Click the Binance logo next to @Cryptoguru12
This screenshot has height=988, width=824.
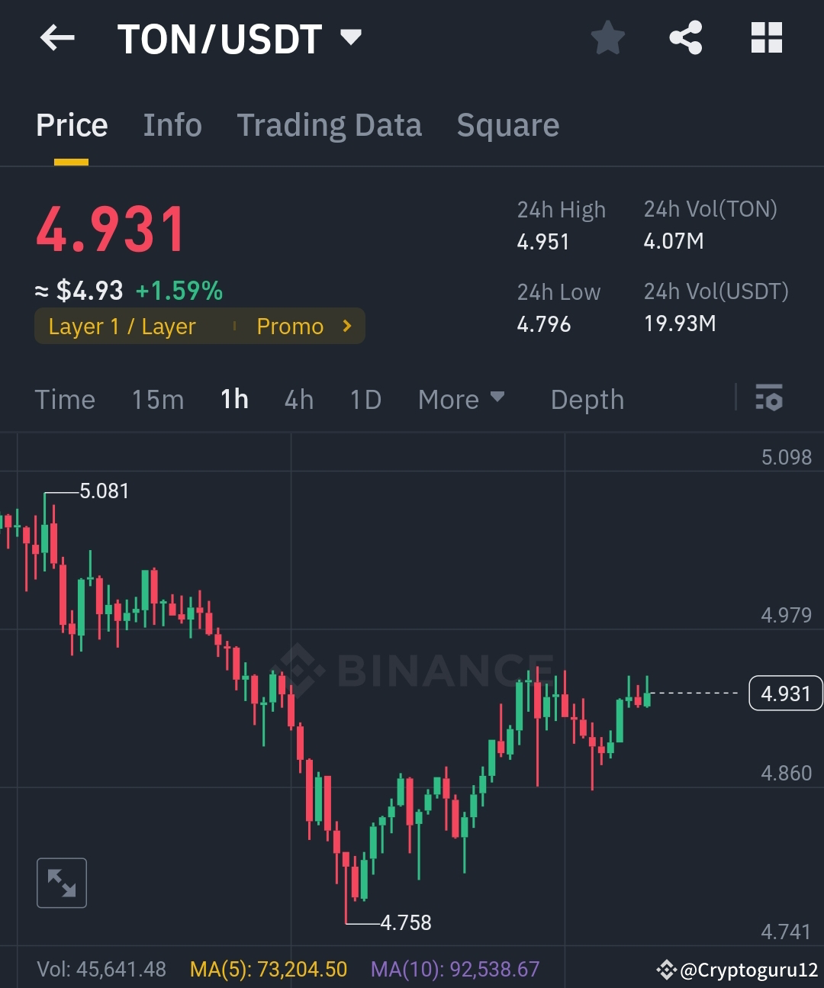tap(668, 970)
